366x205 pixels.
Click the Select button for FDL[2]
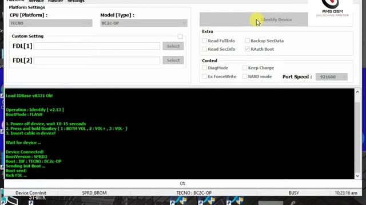173,60
